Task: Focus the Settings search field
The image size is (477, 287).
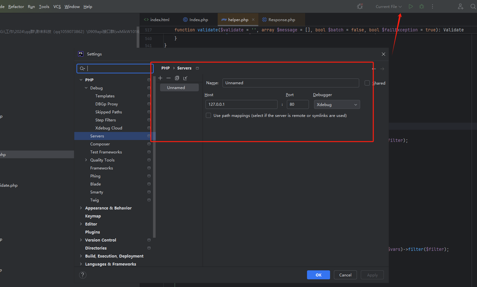Action: click(115, 69)
